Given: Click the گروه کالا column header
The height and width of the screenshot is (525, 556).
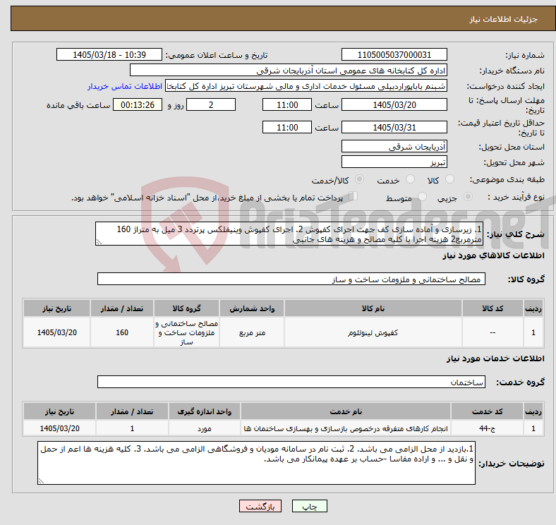Looking at the screenshot, I should (186, 308).
